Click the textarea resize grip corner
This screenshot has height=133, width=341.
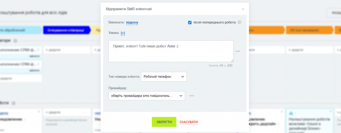click(x=232, y=61)
